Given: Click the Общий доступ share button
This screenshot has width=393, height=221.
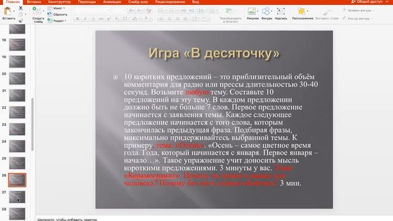Looking at the screenshot, I should click(x=367, y=2).
